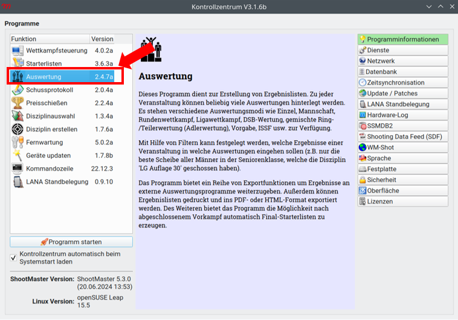Viewport: 458px width, 320px height.
Task: Click the Preisschießen trophy icon
Action: [x=18, y=103]
